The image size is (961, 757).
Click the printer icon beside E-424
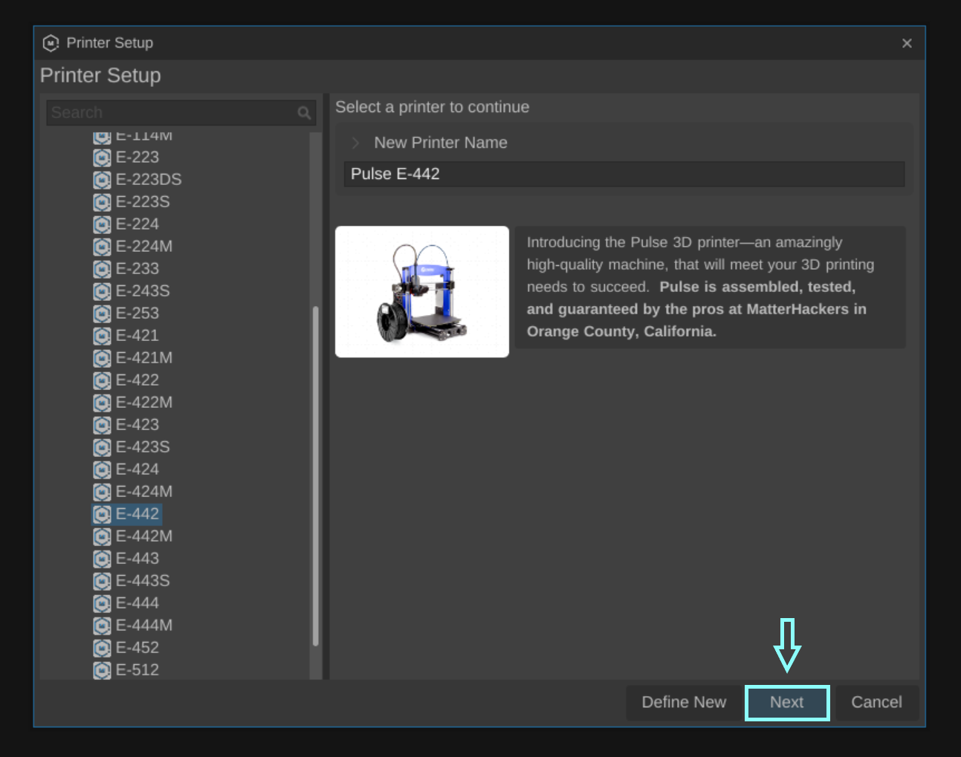102,470
